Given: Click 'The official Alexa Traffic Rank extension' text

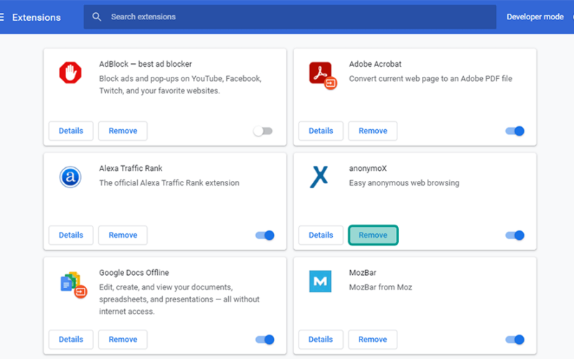Looking at the screenshot, I should (x=169, y=183).
